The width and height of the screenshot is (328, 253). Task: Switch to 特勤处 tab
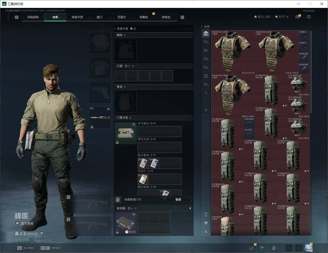(144, 17)
